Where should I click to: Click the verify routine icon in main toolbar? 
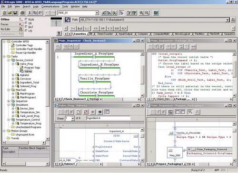click(129, 13)
